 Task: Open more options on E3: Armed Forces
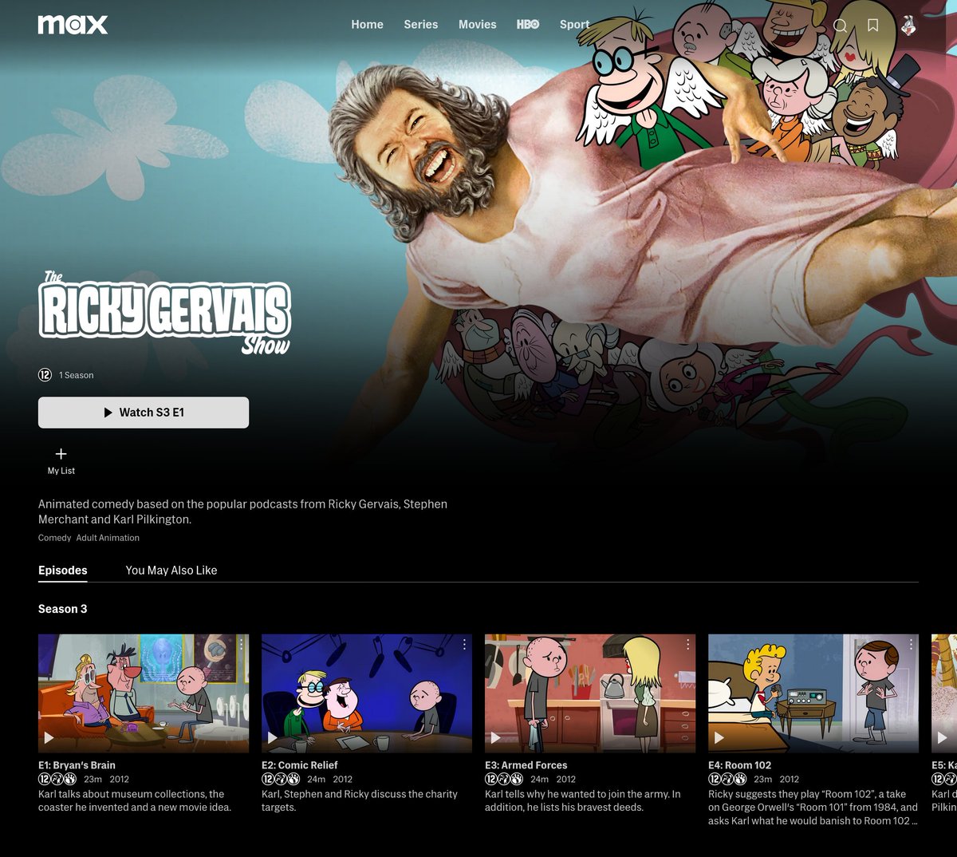click(687, 644)
